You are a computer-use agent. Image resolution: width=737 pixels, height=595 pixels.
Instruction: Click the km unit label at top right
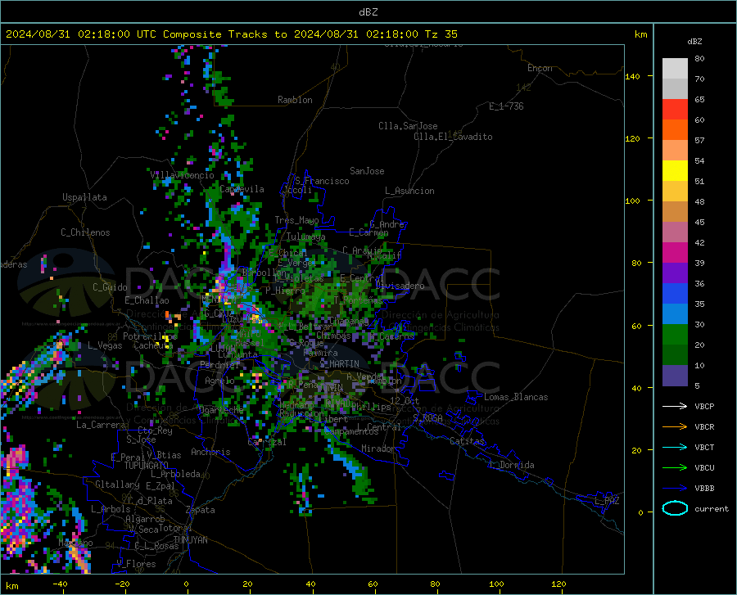click(x=640, y=34)
